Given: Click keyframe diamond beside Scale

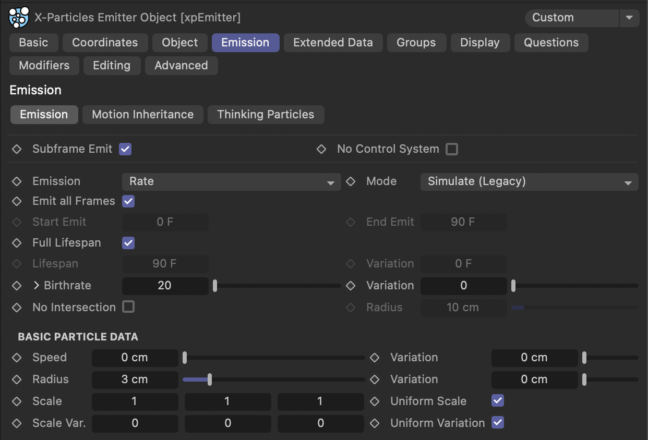Looking at the screenshot, I should (x=17, y=401).
